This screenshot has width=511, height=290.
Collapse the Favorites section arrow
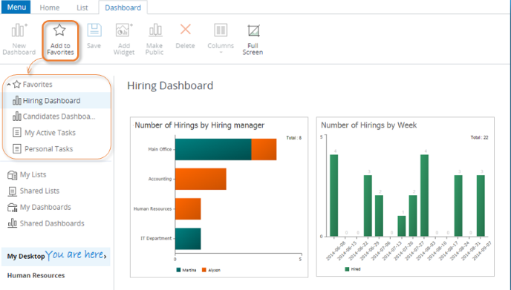click(x=9, y=85)
